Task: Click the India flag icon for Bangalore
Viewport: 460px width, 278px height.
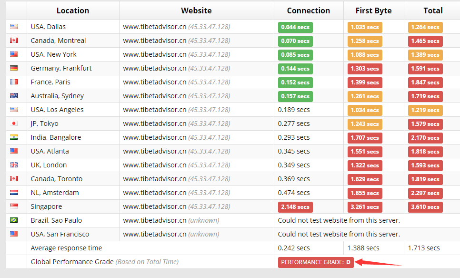Action: click(x=14, y=137)
